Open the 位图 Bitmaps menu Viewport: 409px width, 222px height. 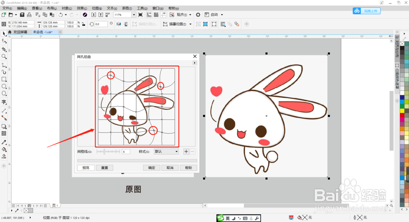coord(97,8)
